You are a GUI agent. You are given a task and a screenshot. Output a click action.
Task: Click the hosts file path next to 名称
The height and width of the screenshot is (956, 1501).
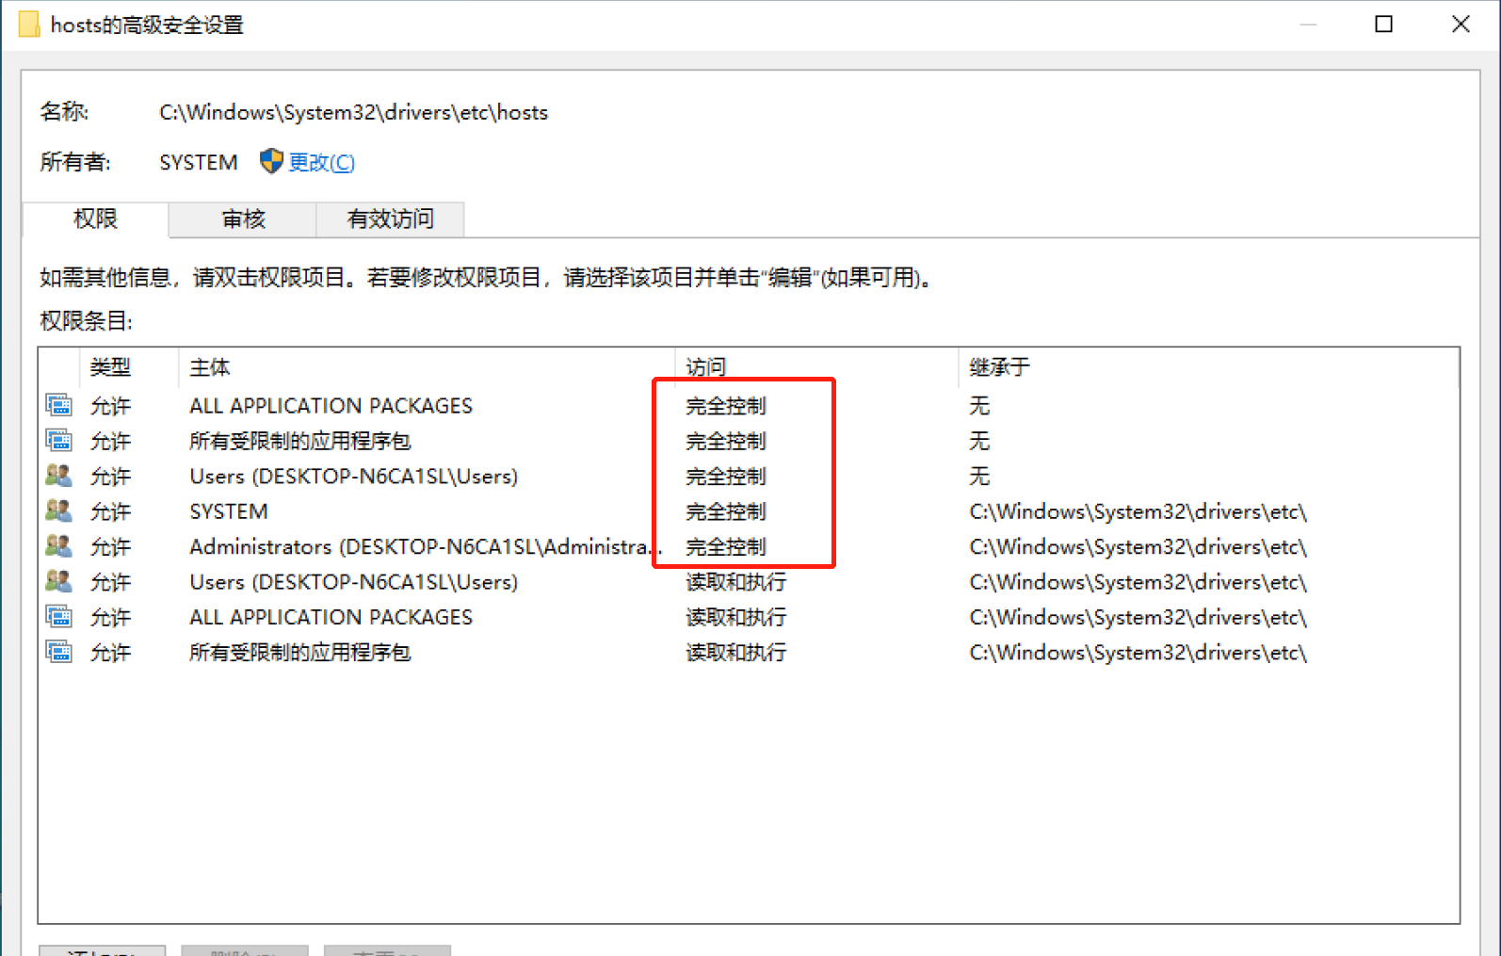353,112
